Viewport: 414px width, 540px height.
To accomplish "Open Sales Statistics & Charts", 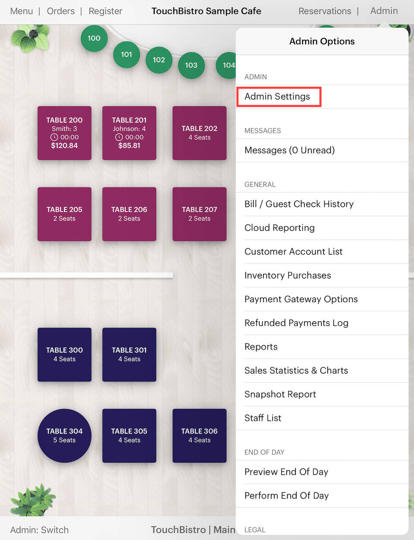I will click(296, 370).
